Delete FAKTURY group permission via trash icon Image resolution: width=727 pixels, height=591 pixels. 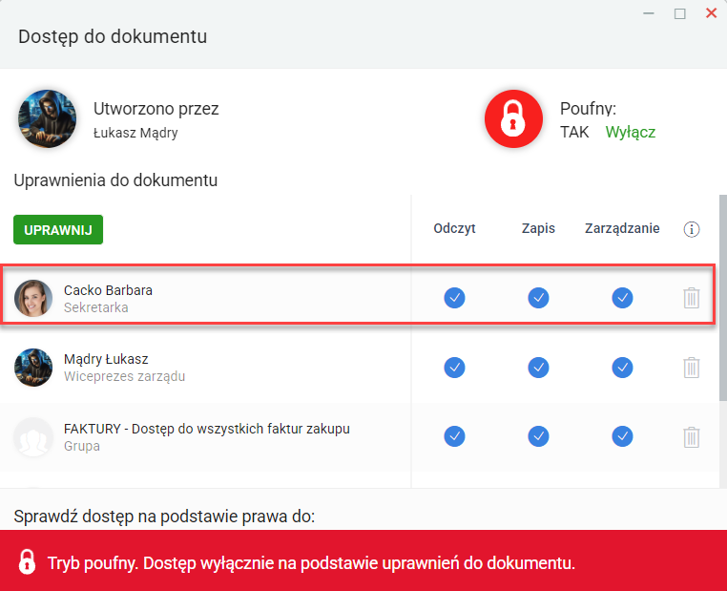pyautogui.click(x=692, y=436)
